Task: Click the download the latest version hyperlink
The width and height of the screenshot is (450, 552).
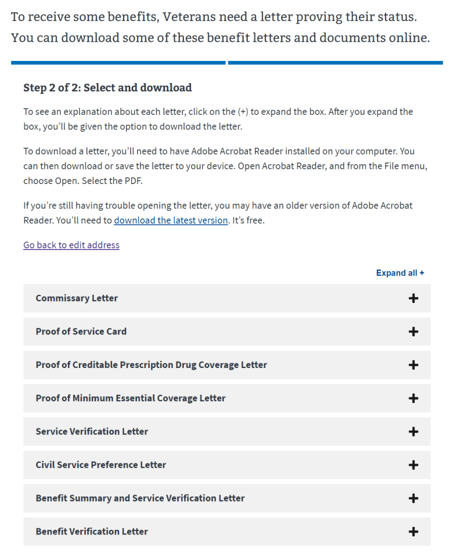Action: tap(171, 220)
